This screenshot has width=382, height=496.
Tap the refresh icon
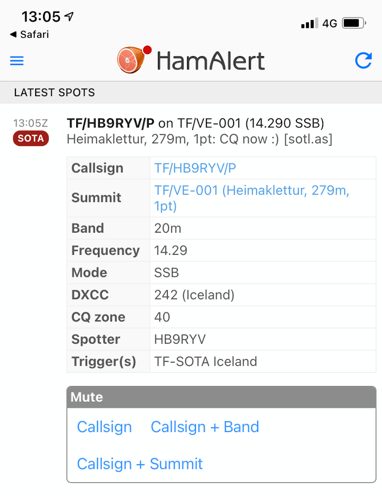coord(363,61)
